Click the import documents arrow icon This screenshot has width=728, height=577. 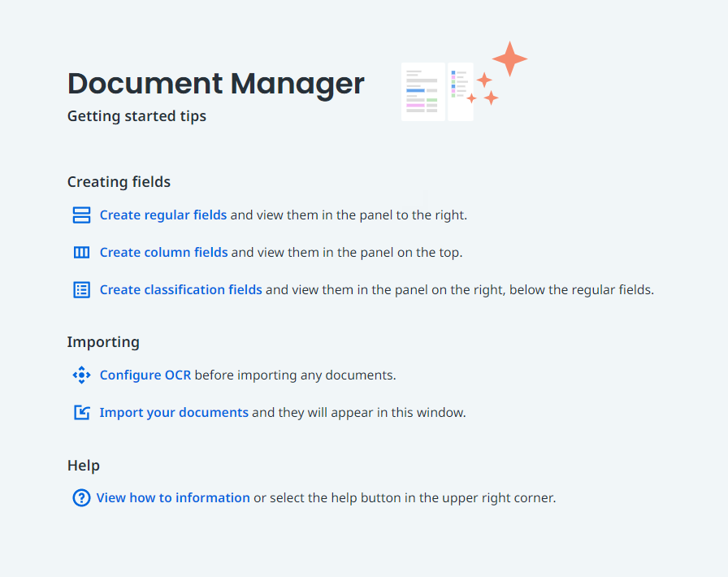click(81, 412)
